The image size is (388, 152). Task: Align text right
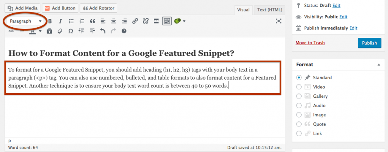coord(124,21)
